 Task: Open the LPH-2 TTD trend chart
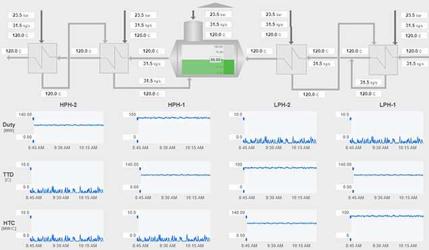point(281,177)
